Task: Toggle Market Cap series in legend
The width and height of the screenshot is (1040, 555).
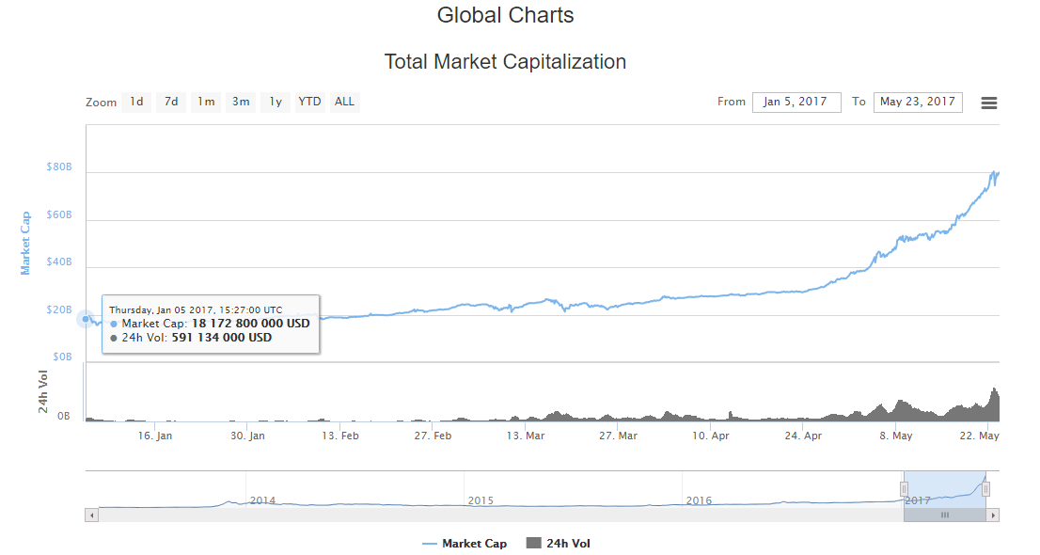Action: (x=465, y=544)
